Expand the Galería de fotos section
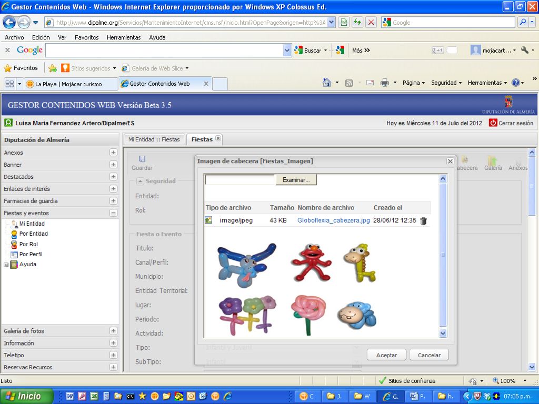 pos(113,331)
